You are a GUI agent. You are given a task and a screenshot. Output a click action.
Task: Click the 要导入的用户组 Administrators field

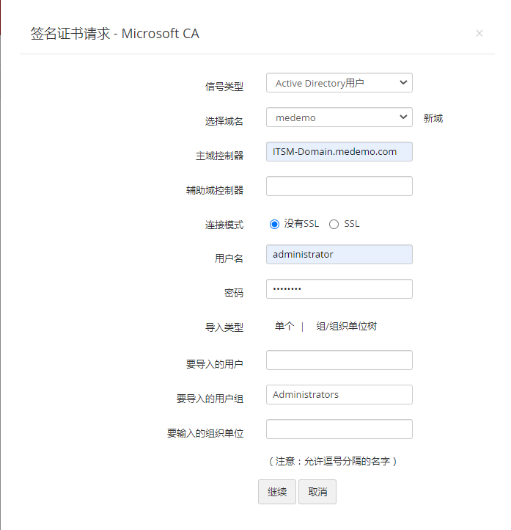click(339, 394)
